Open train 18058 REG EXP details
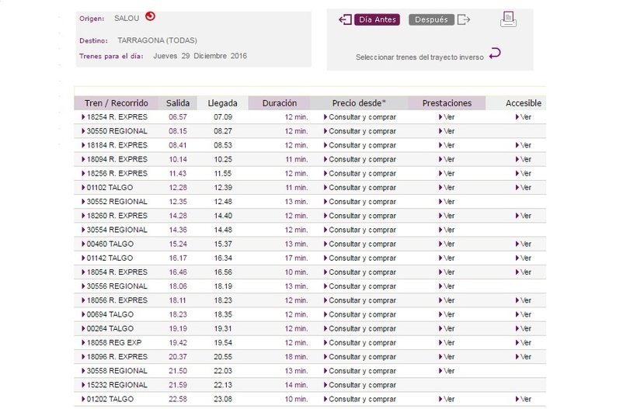This screenshot has height=409, width=637. click(113, 343)
